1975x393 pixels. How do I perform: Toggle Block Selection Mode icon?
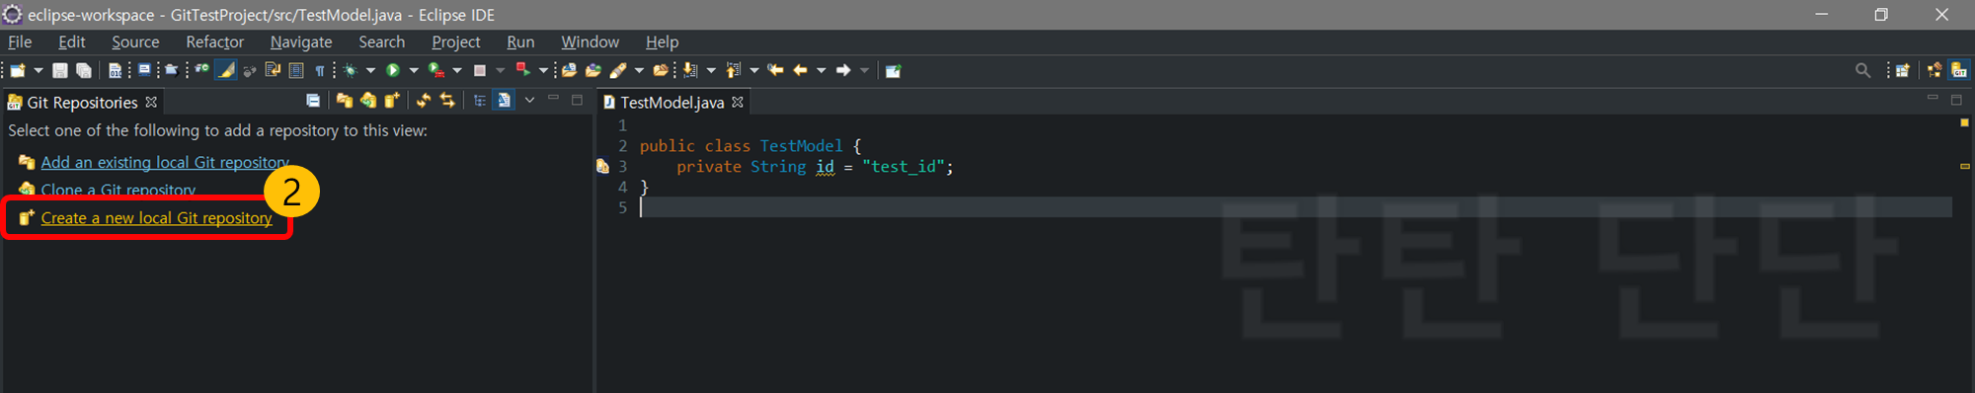tap(296, 70)
